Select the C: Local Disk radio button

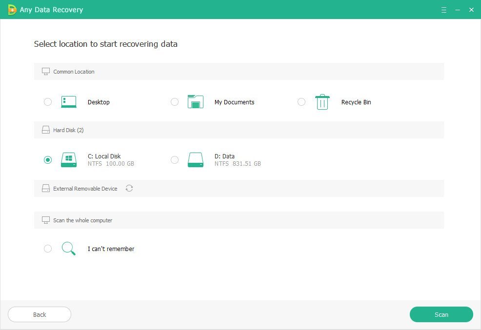[x=48, y=159]
